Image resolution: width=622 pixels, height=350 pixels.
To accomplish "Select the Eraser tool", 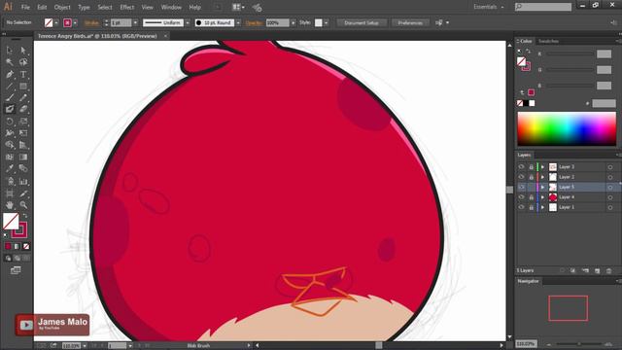I will click(23, 109).
